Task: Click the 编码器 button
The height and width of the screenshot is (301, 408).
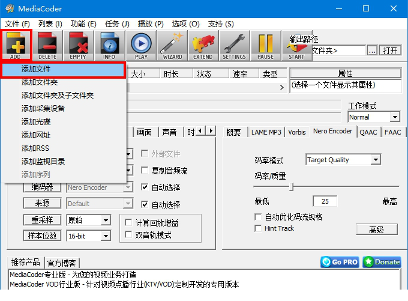Action: [42, 187]
